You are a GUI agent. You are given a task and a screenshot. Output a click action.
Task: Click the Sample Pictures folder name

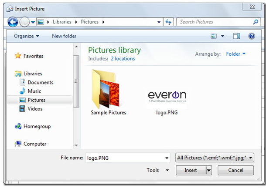tap(109, 112)
